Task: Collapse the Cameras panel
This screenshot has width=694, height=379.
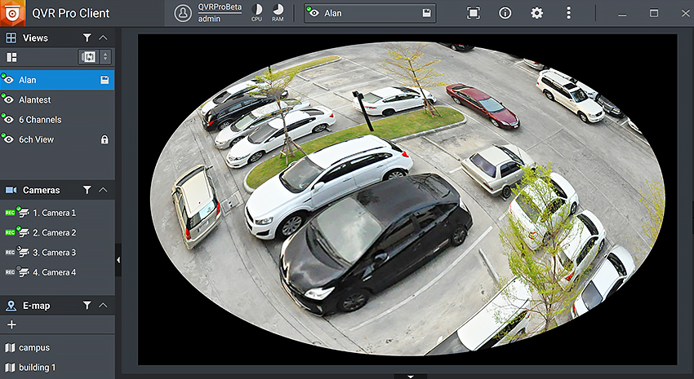Action: (103, 190)
